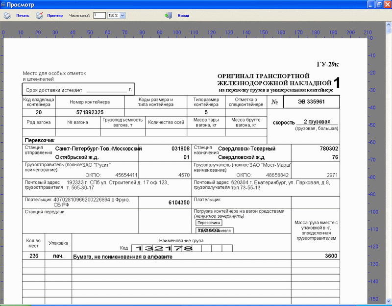The image size is (392, 306).
Task: Click shipper code 4570
Action: tap(184, 175)
